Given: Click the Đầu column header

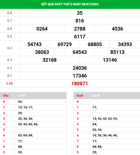Looking at the screenshot, I should [6, 96].
